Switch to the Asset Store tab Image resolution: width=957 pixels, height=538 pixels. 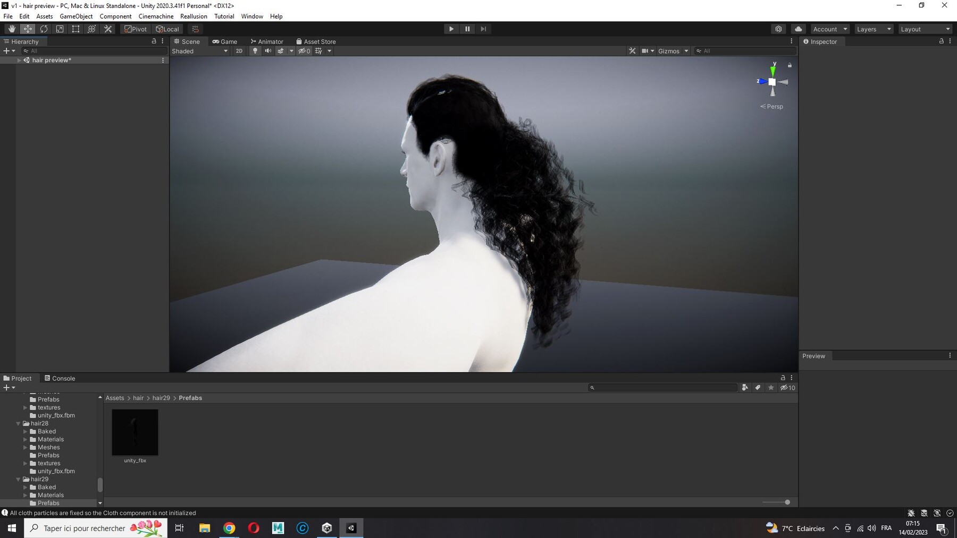(316, 41)
